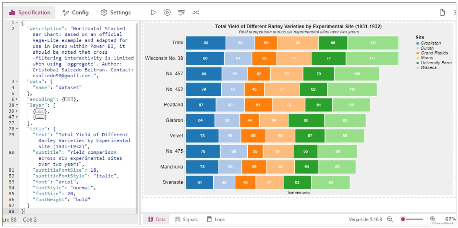Viewport: 458px width, 228px height.
Task: Open the Logs pane
Action: point(216,219)
